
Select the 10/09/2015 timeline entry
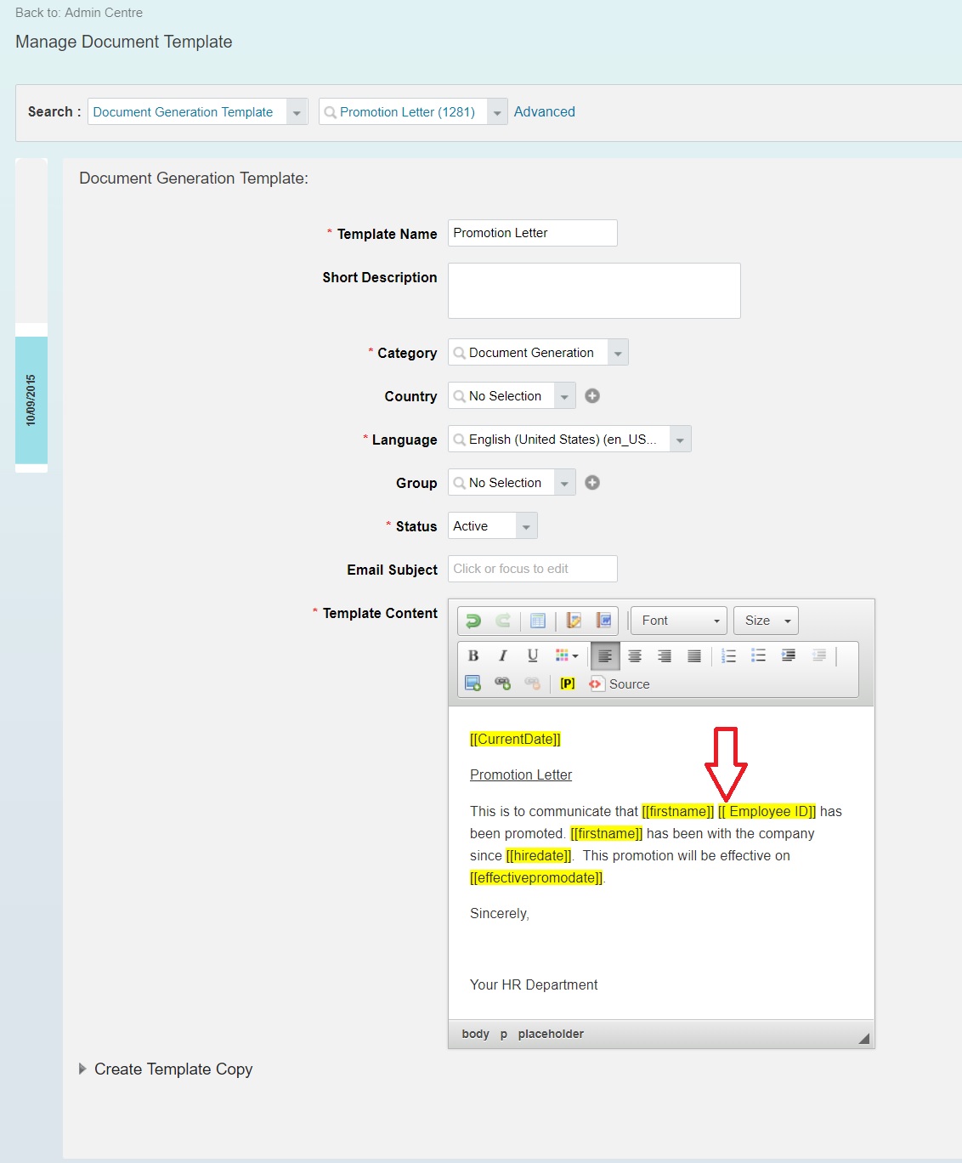click(x=31, y=400)
